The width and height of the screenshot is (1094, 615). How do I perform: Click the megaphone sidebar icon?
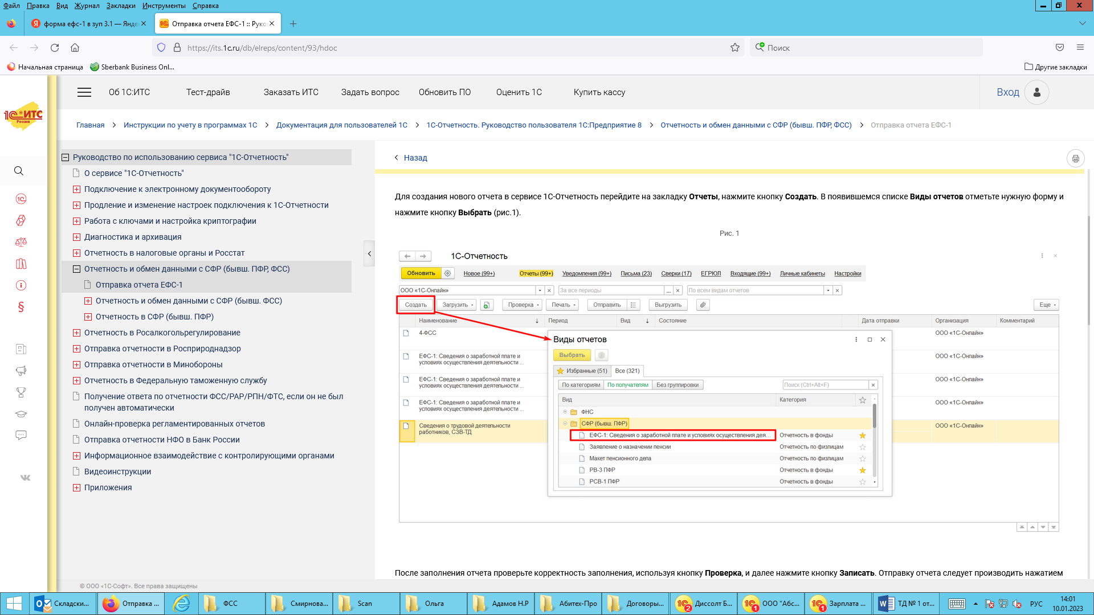(x=21, y=371)
